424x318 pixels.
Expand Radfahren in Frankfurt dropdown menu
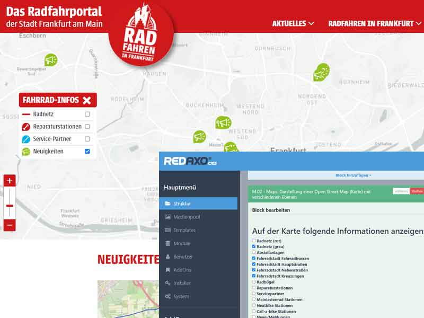click(x=375, y=23)
